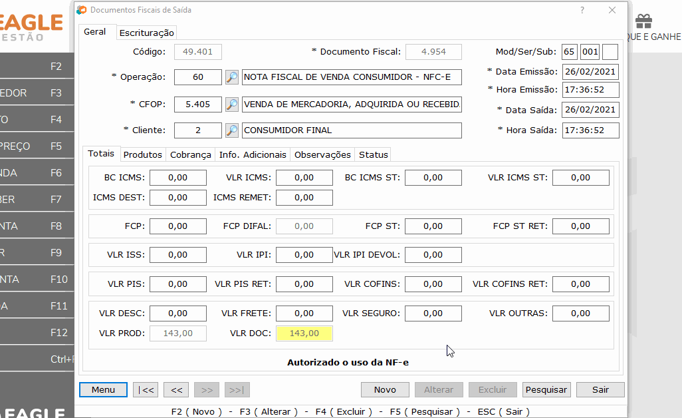Open the Info. Adicionais sub-tab
This screenshot has height=418, width=682.
pos(253,154)
